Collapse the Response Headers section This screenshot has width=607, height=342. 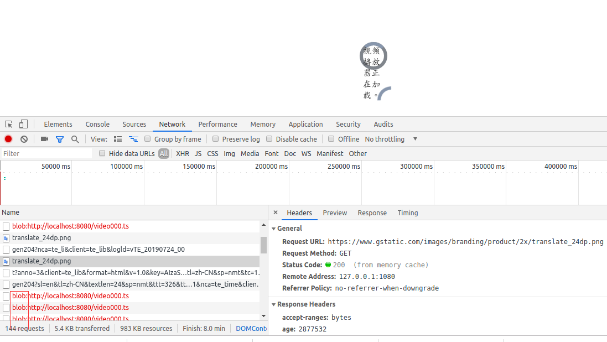[274, 304]
